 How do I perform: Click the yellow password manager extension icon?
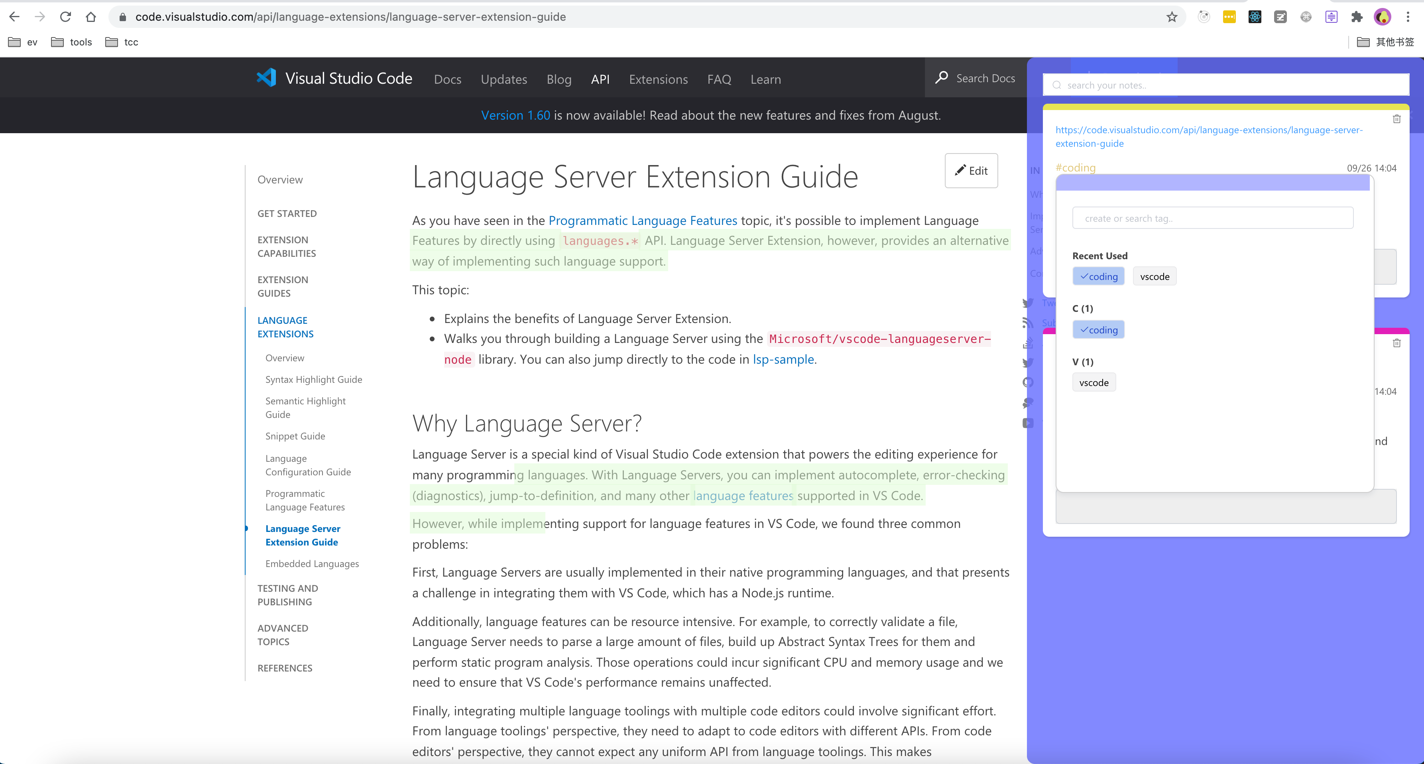coord(1229,17)
